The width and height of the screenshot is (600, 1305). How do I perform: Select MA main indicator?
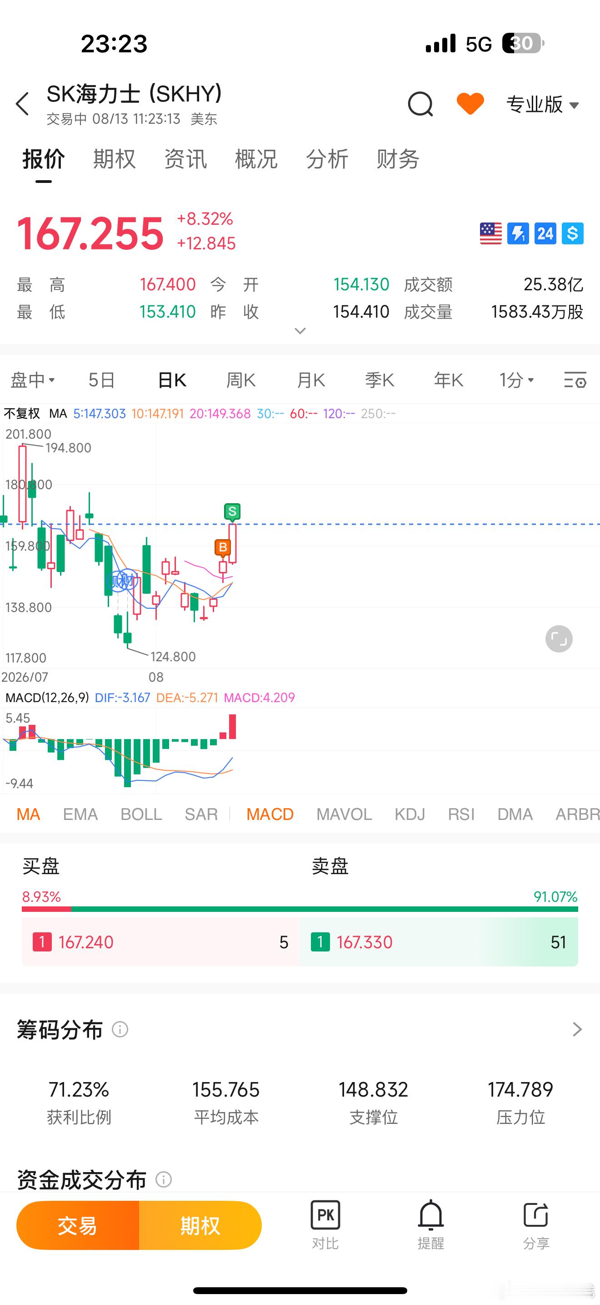[x=28, y=814]
